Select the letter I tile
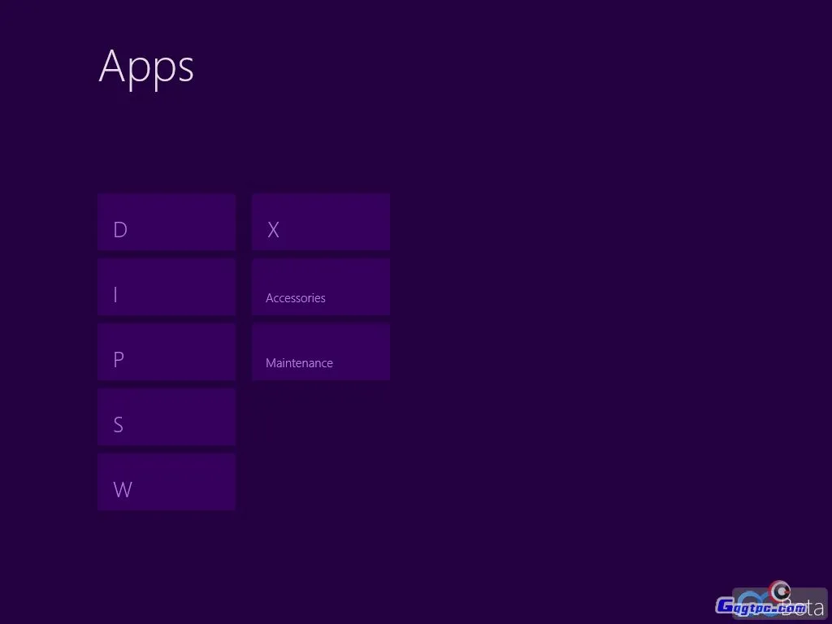This screenshot has height=624, width=832. coord(166,287)
